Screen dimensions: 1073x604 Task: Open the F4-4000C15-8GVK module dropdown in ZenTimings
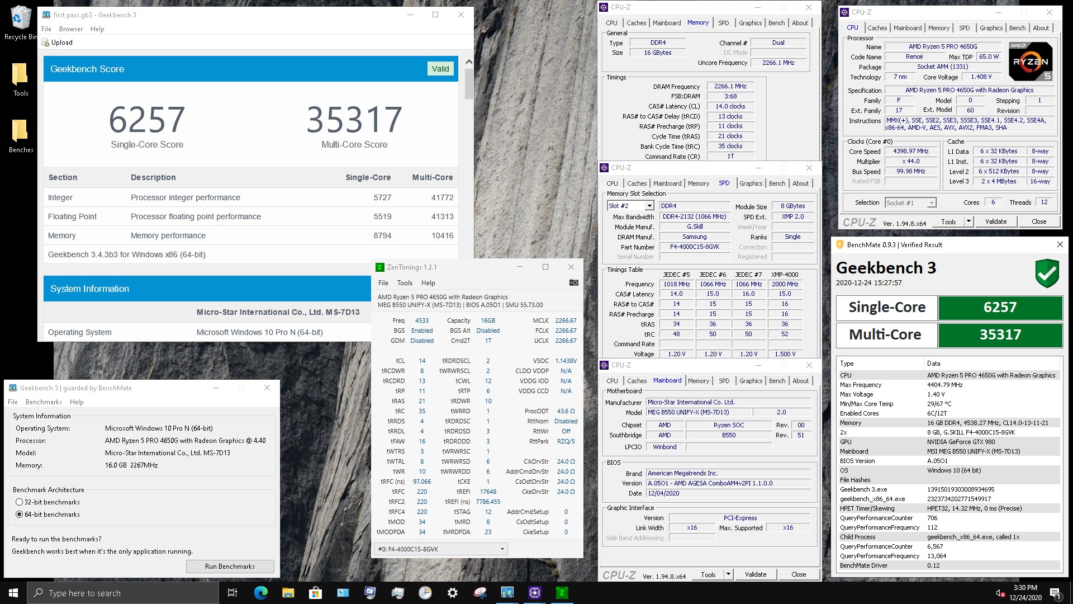[x=440, y=549]
